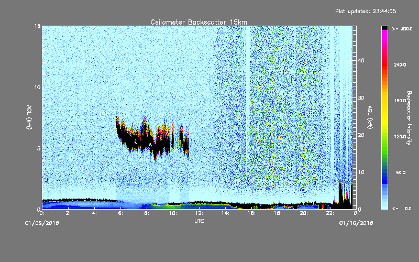This screenshot has width=419, height=262.
Task: Click the 30 kft tick label
Action: click(x=361, y=97)
